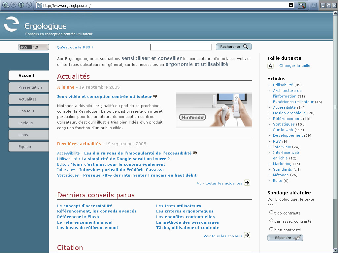Click the Répondre poll button
The image size is (338, 253).
(x=285, y=238)
